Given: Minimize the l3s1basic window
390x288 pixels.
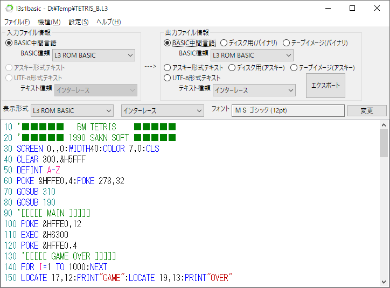Looking at the screenshot, I should (x=328, y=8).
